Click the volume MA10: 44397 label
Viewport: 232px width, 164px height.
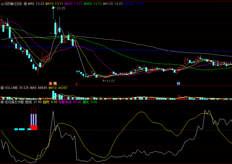tap(58, 88)
